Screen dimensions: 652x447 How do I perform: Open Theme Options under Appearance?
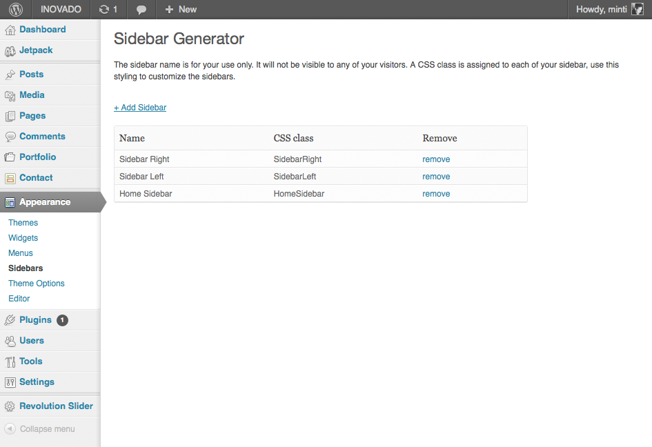tap(36, 283)
